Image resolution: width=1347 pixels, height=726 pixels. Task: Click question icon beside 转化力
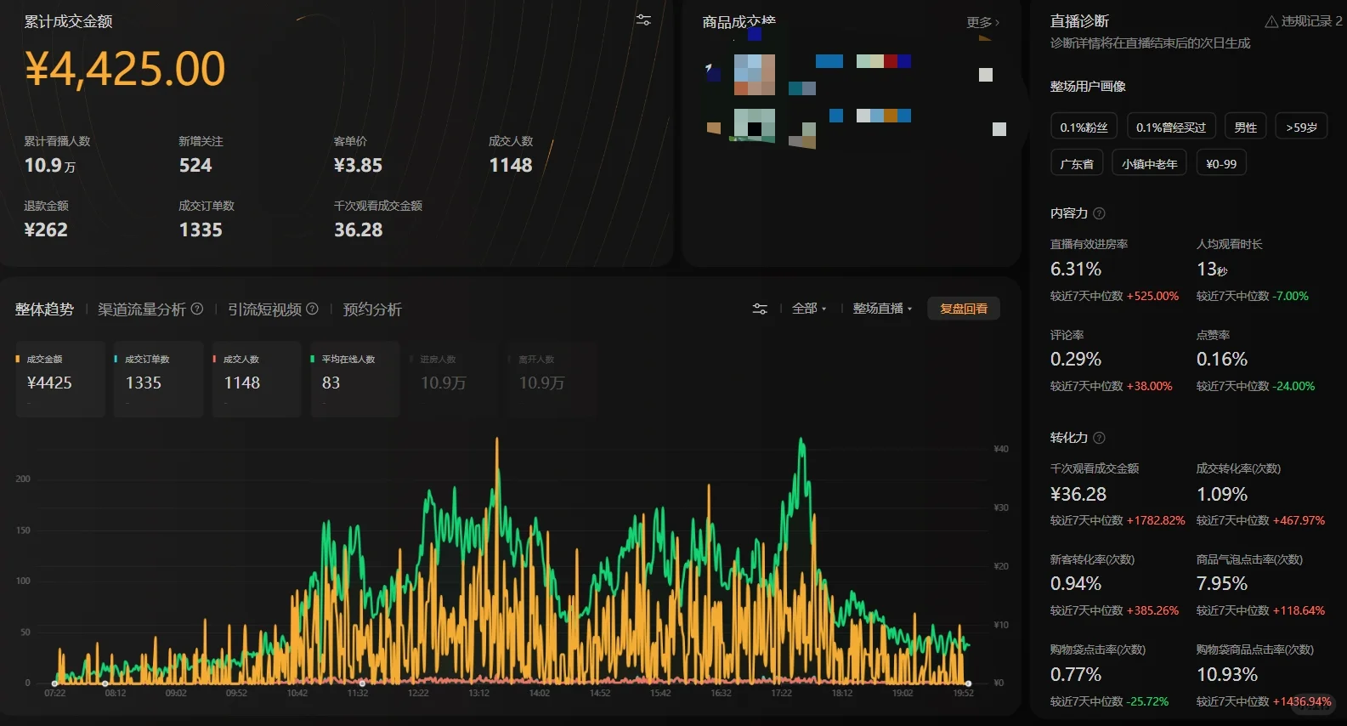pyautogui.click(x=1099, y=438)
